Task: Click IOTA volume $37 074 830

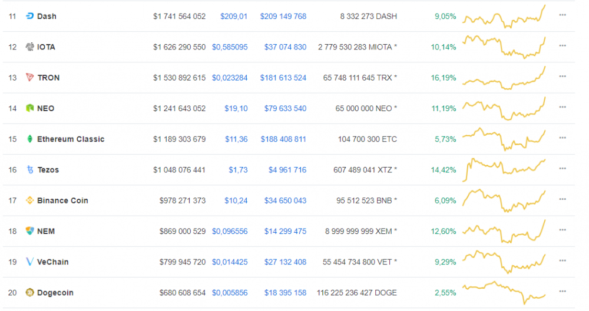Action: (285, 47)
